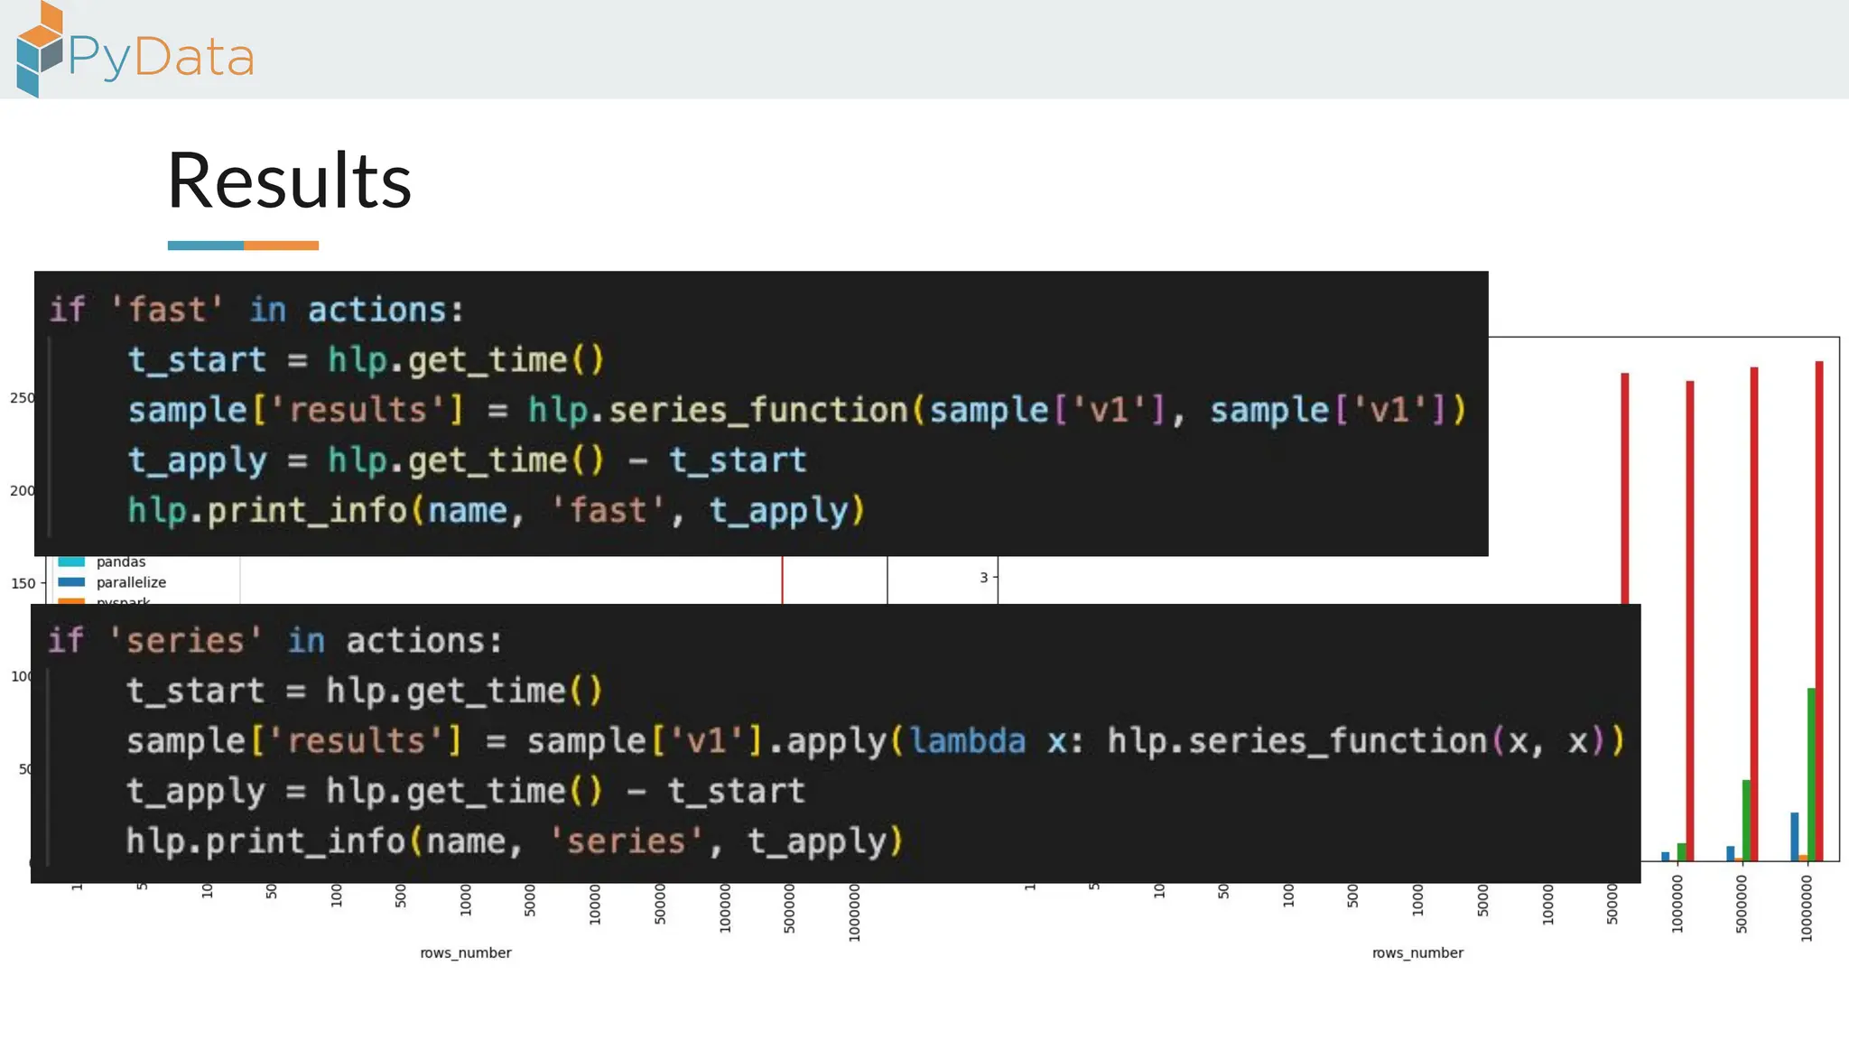Click the right chart's rows_number axis label

point(1417,952)
